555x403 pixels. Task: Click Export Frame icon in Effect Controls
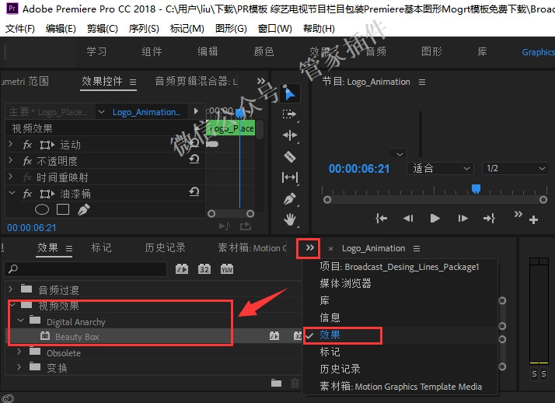pyautogui.click(x=246, y=226)
